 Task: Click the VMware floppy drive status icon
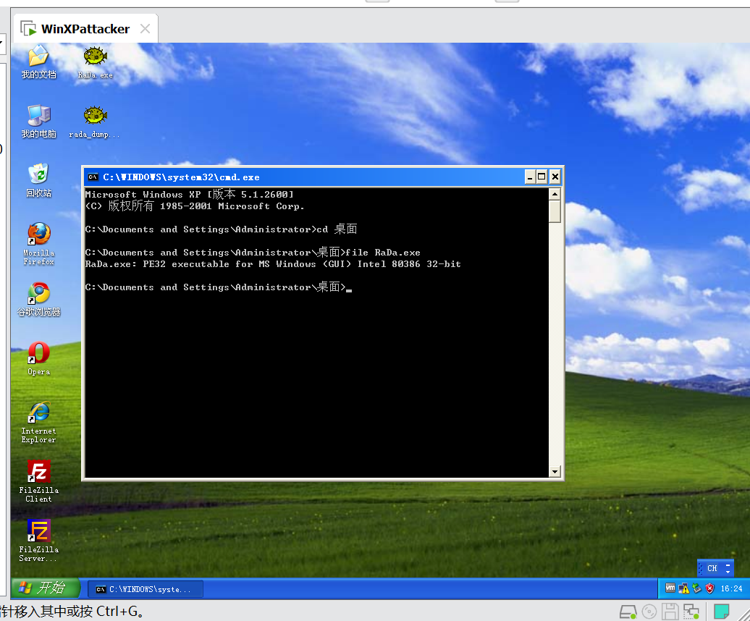pos(670,612)
